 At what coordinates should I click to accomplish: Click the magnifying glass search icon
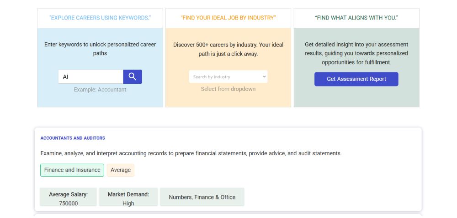133,76
